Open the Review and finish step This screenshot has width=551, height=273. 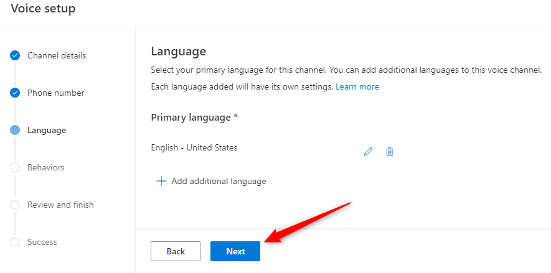coord(60,205)
